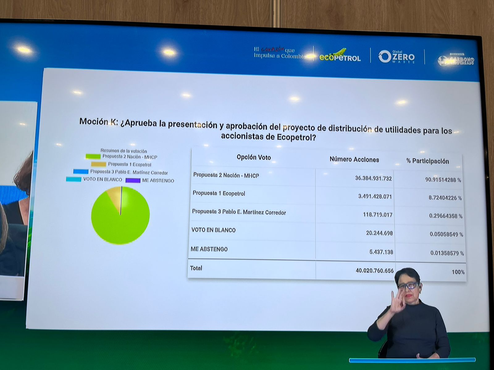Click legend label 'Propuesta 3 Pablo E. Martínez Corredor'
Image resolution: width=494 pixels, height=370 pixels.
point(129,172)
